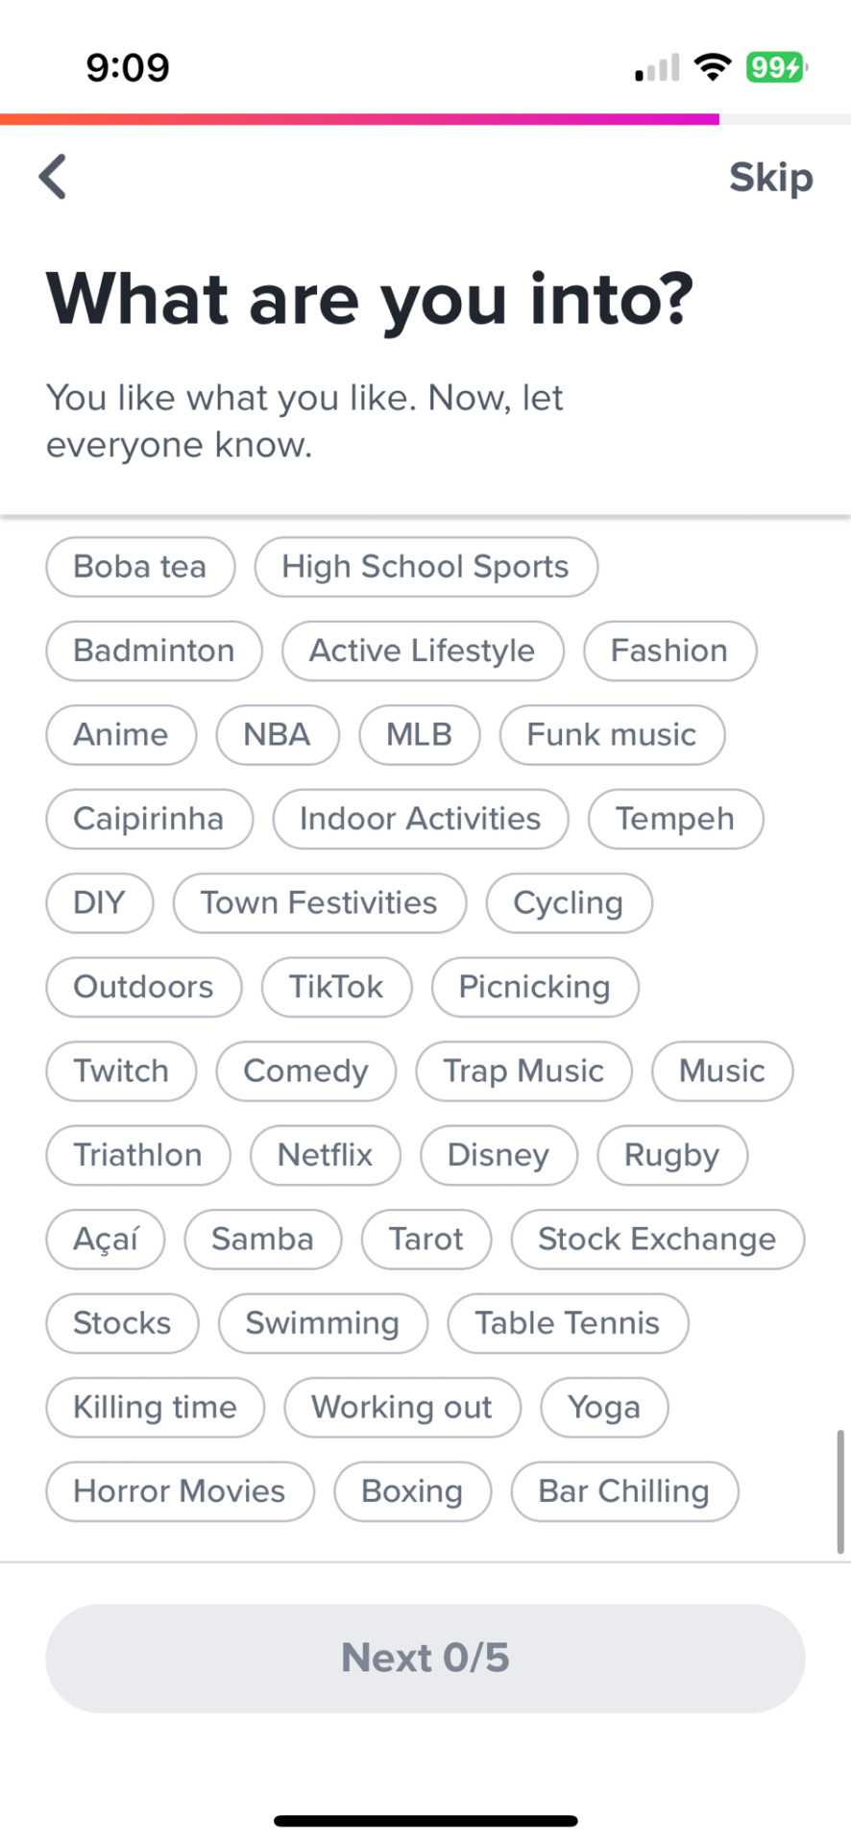The height and width of the screenshot is (1845, 851).
Task: Toggle the Stock Exchange interest chip
Action: tap(657, 1240)
